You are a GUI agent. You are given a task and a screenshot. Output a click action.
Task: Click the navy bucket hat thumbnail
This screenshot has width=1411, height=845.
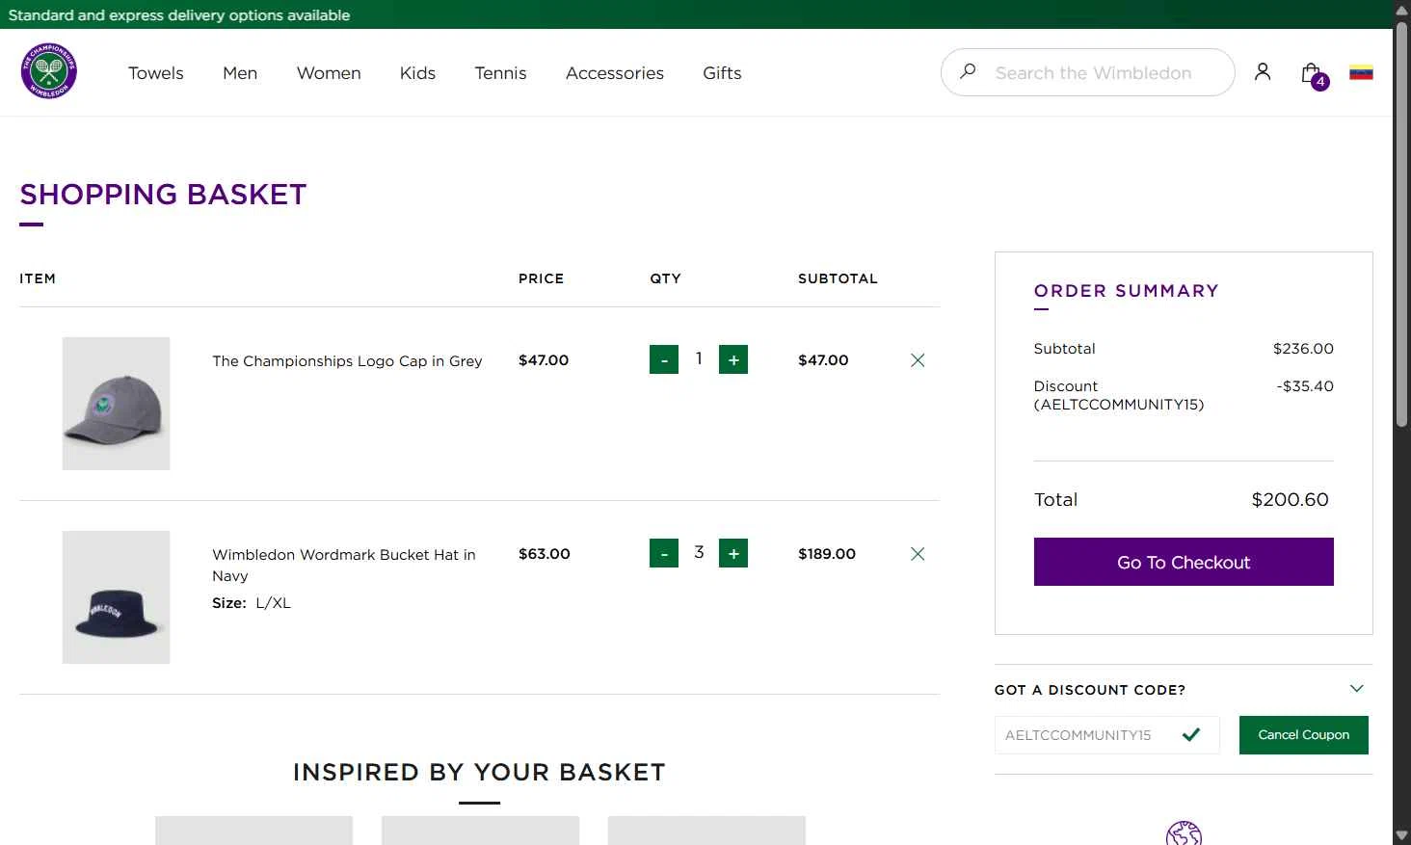116,597
